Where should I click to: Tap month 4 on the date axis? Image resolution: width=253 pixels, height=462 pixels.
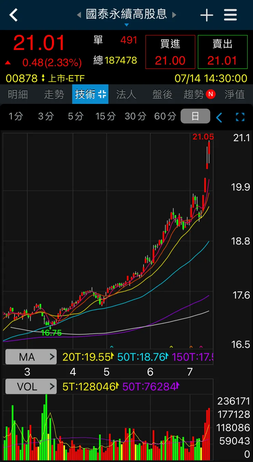coord(73,372)
